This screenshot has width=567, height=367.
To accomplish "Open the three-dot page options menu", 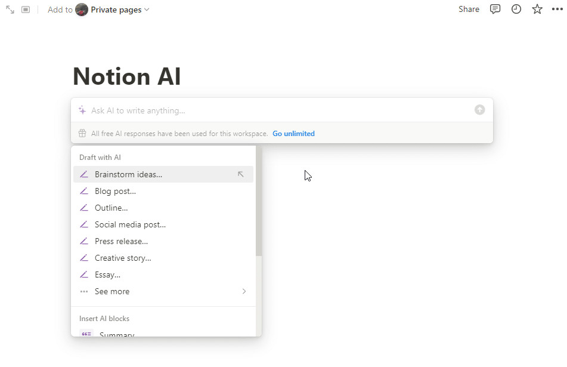I will coord(557,10).
